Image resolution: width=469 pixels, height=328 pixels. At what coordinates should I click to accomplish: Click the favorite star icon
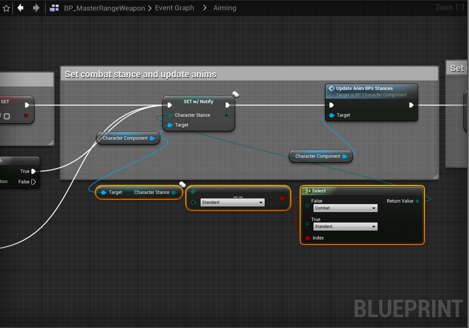(x=6, y=8)
